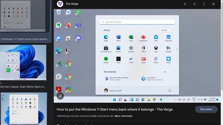This screenshot has height=125, width=223.
Task: Click Excel in the pinned apps
Action: pyautogui.click(x=131, y=38)
